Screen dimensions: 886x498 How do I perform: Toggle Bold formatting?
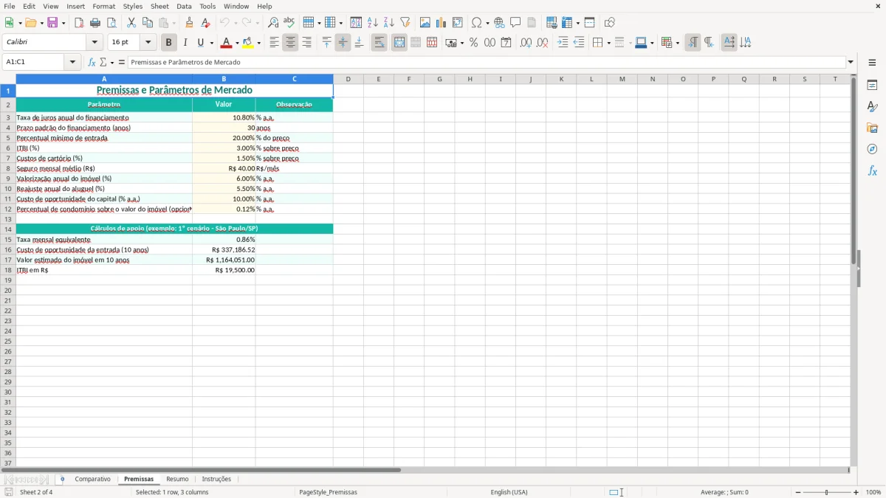[168, 43]
